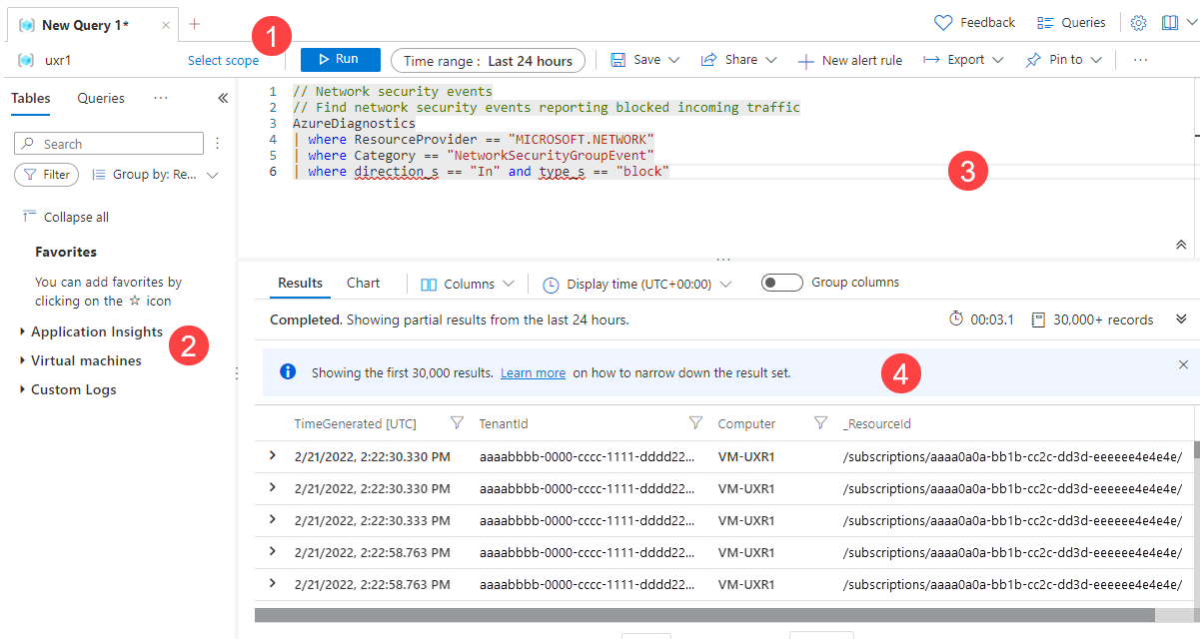
Task: Click the TimeGenerated [UTC] column header
Action: (355, 423)
